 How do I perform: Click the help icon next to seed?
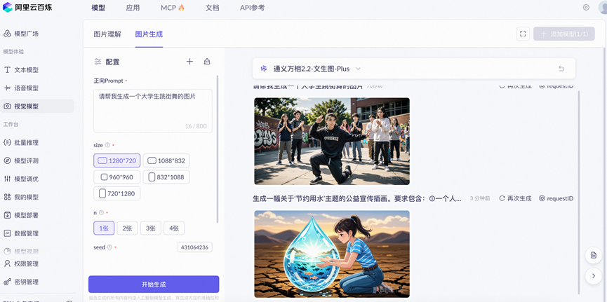(109, 247)
